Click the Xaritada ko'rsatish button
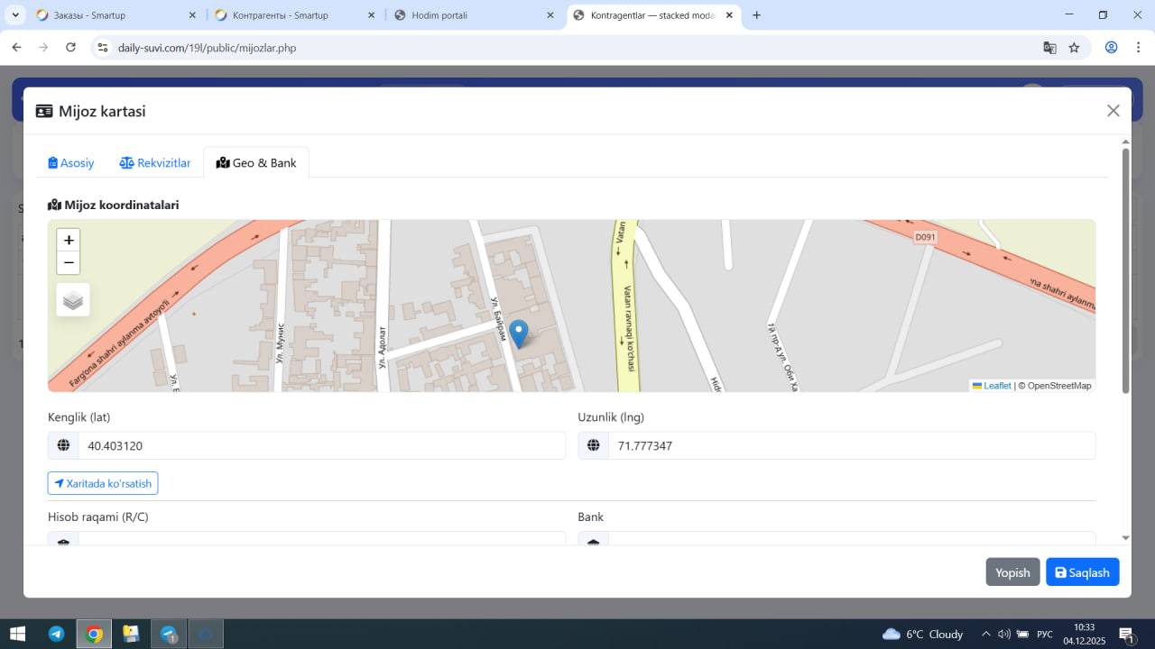Screen dimensions: 1155x649 click(x=103, y=483)
